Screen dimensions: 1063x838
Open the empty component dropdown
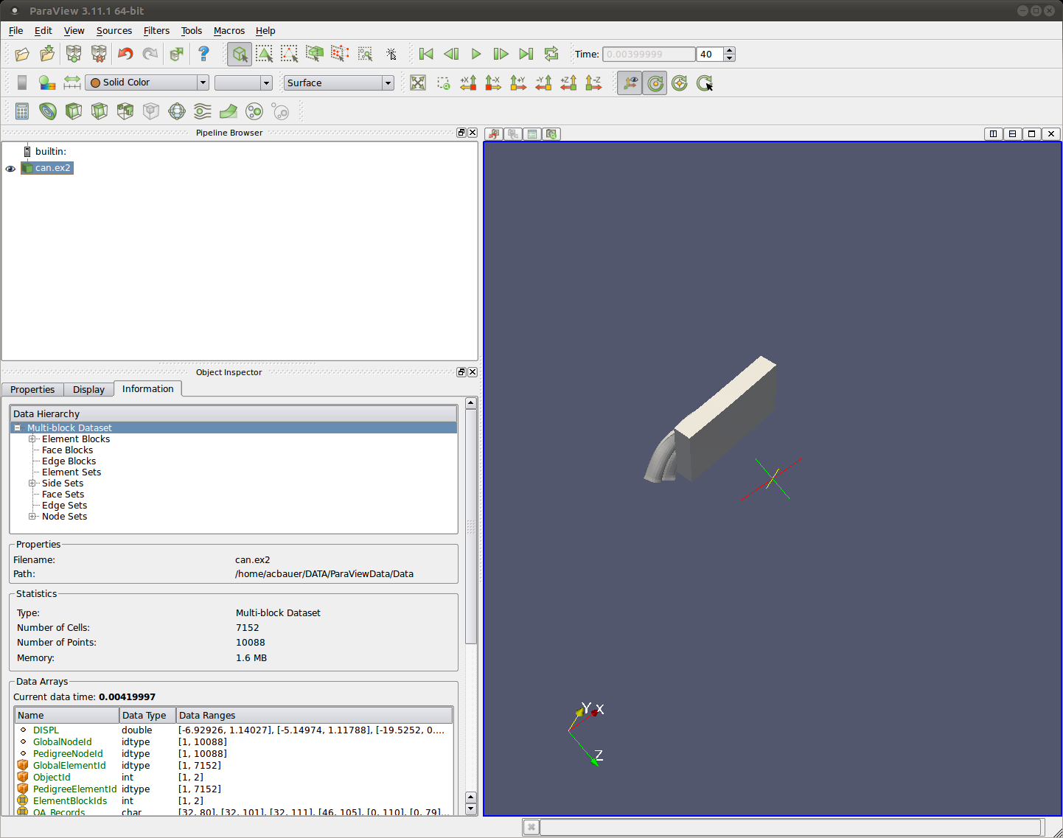tap(243, 83)
